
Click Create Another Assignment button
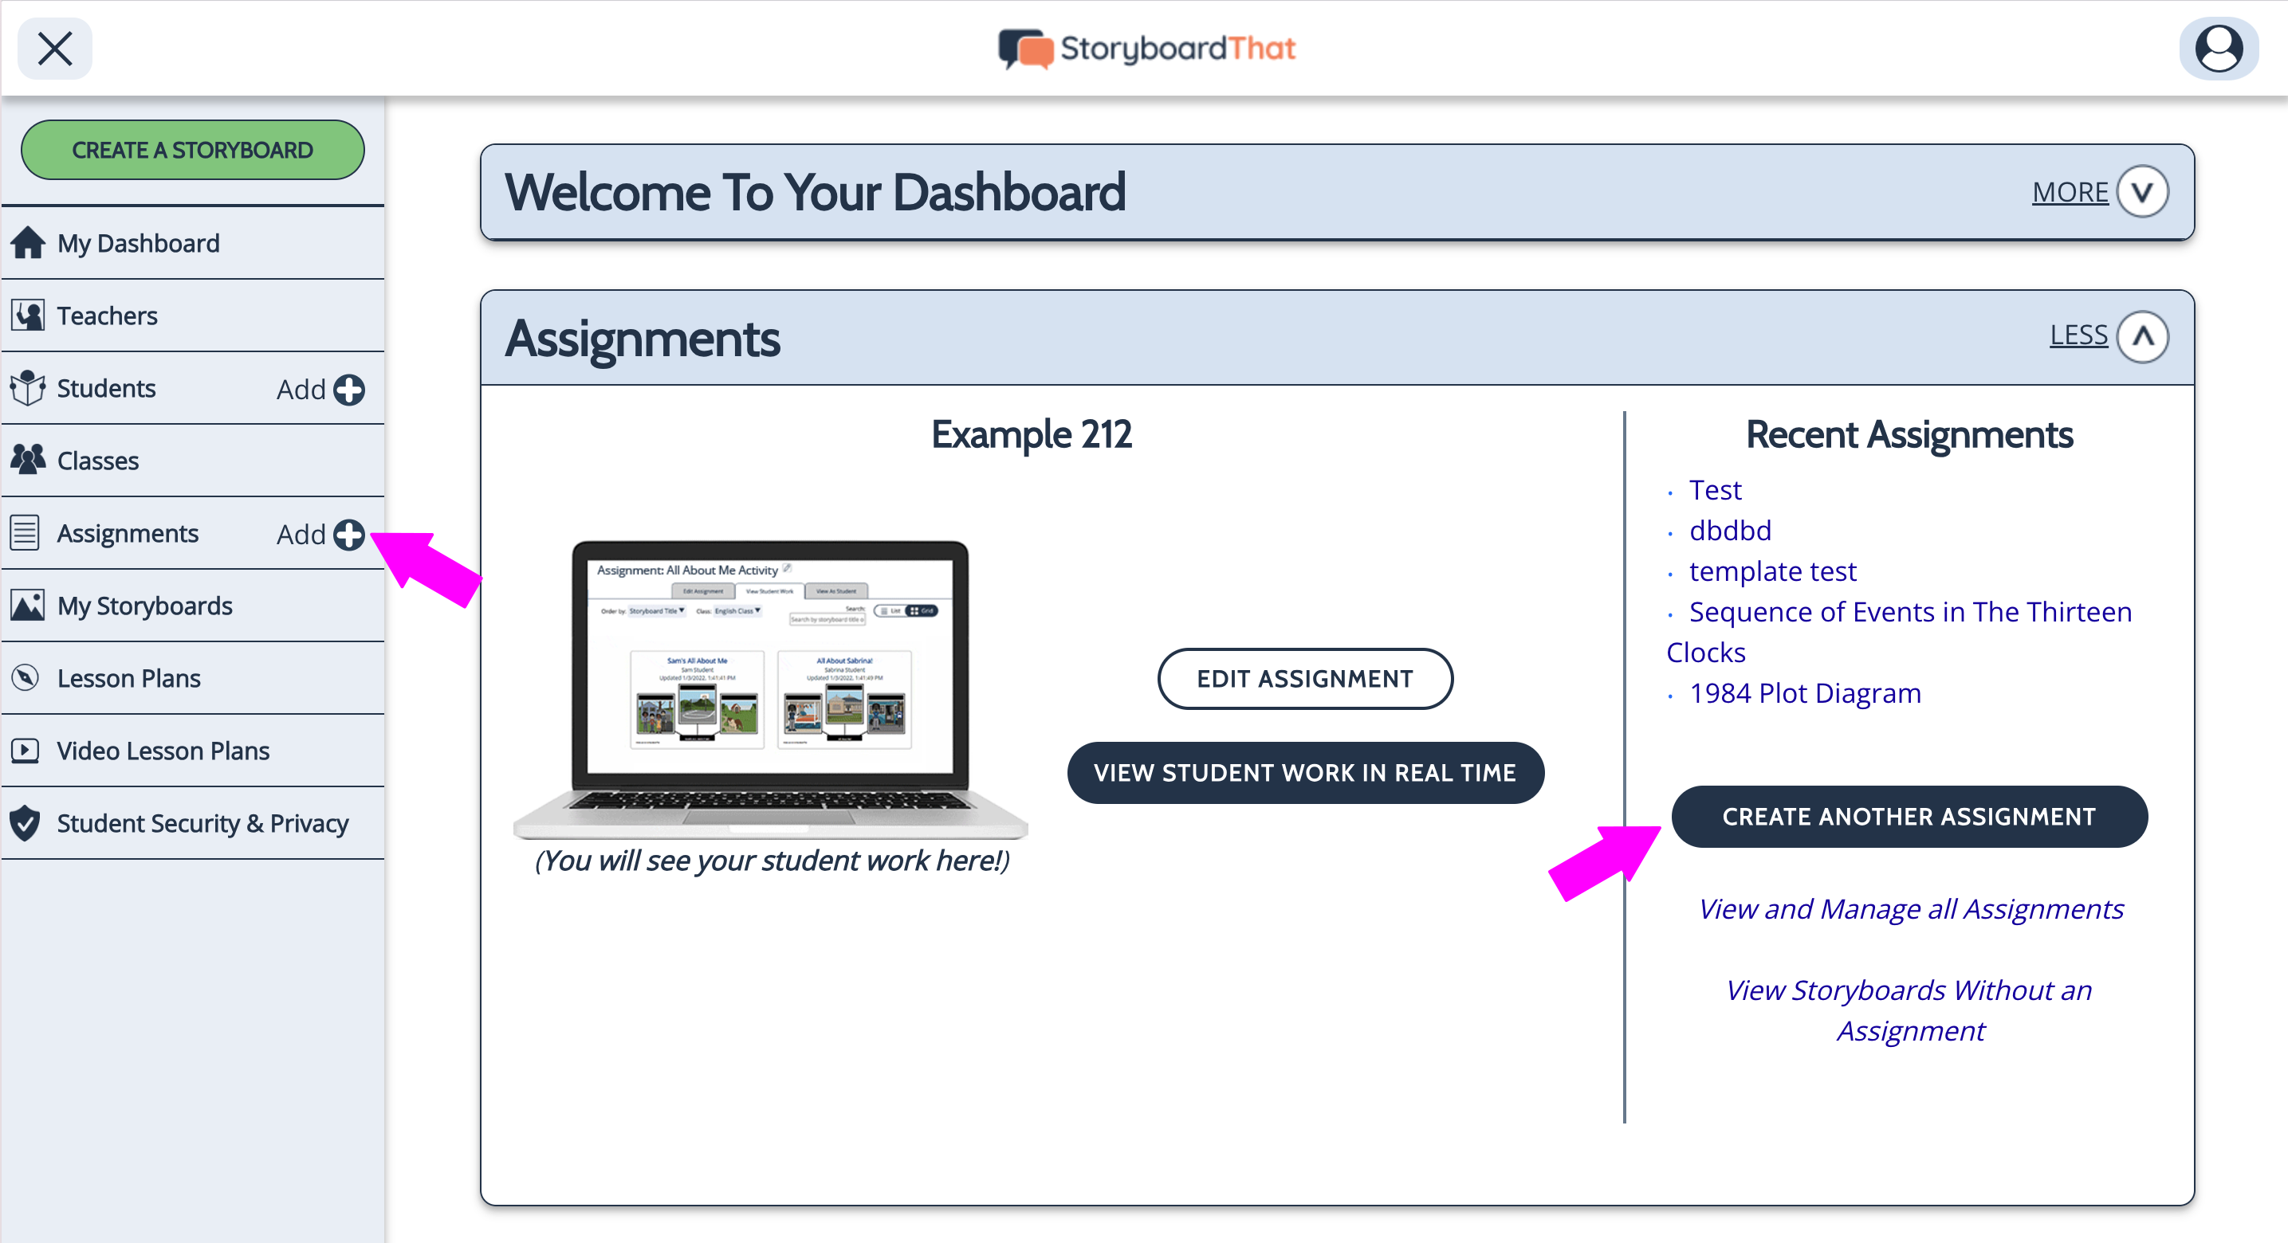pos(1909,817)
